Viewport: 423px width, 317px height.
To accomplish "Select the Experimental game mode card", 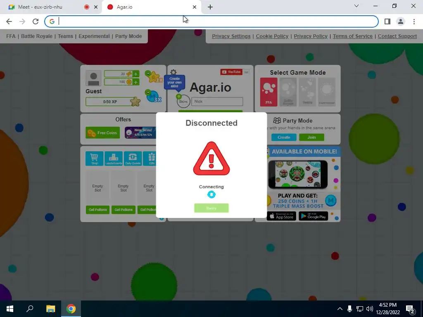I will (327, 92).
